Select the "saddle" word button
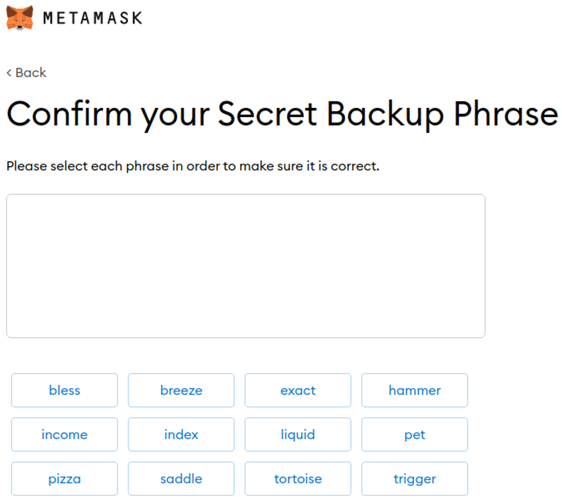Screen dimensions: 562x502 (x=181, y=478)
